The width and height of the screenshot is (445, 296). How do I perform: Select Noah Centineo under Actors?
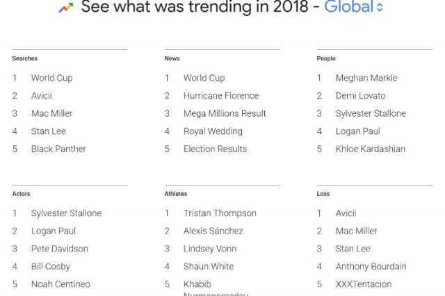click(x=60, y=284)
